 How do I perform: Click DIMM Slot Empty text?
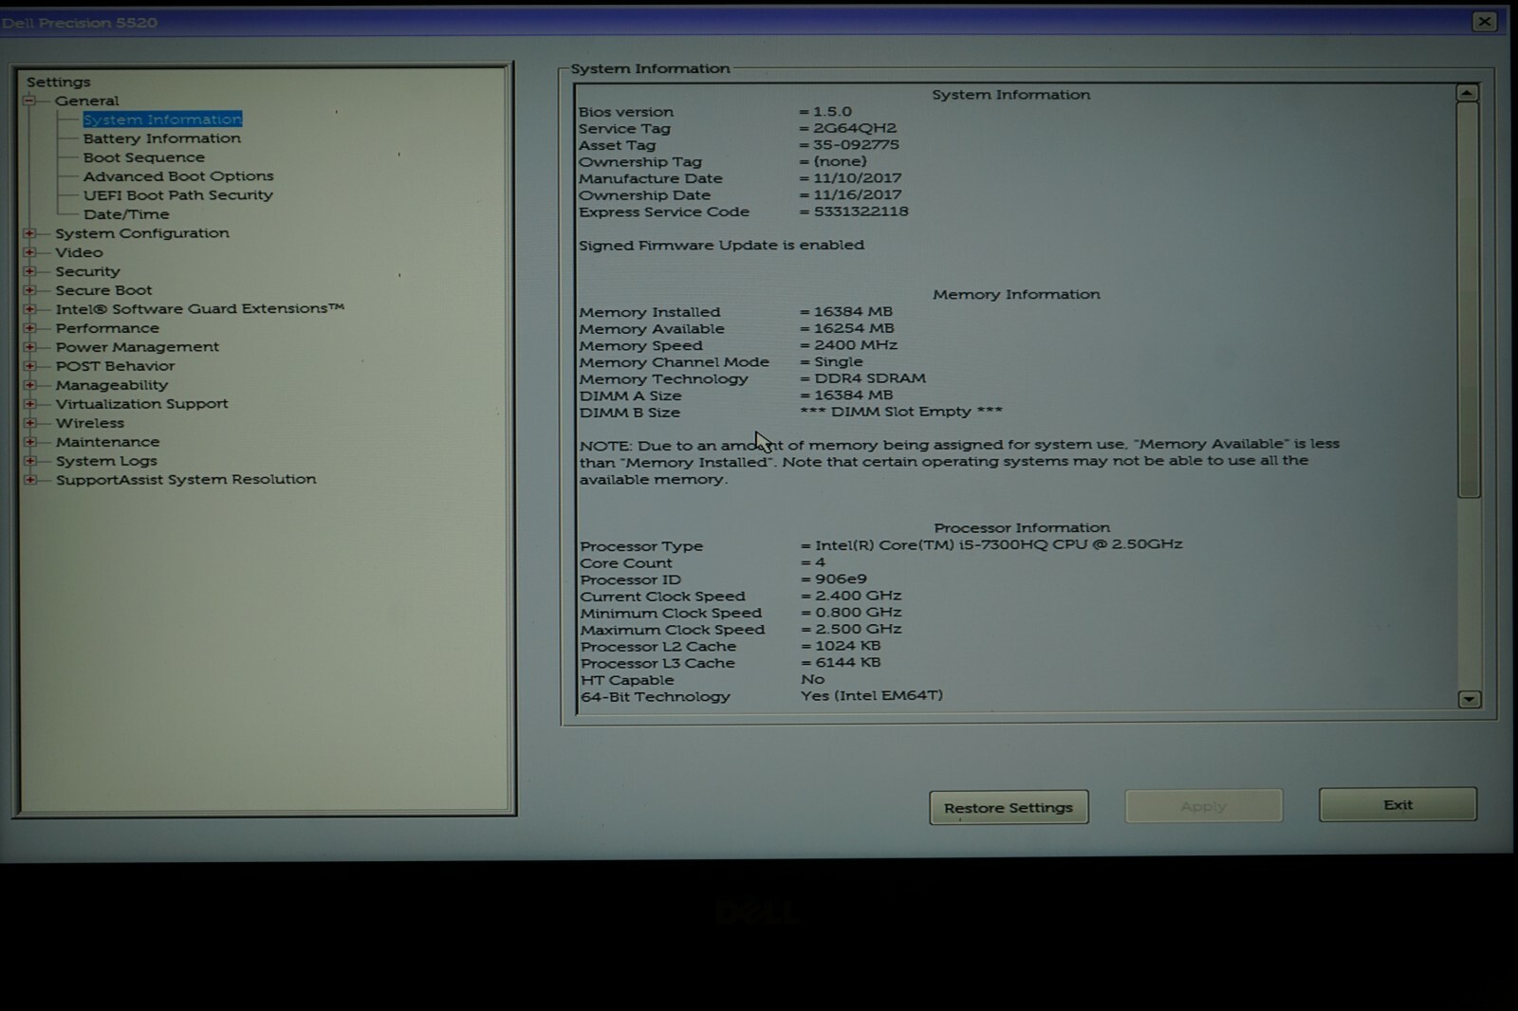901,412
